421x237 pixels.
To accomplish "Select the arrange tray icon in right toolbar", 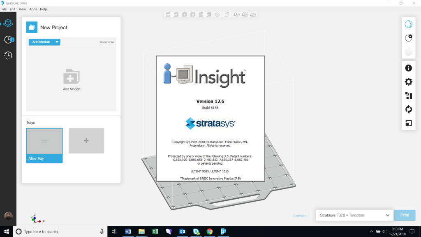I will click(x=408, y=95).
